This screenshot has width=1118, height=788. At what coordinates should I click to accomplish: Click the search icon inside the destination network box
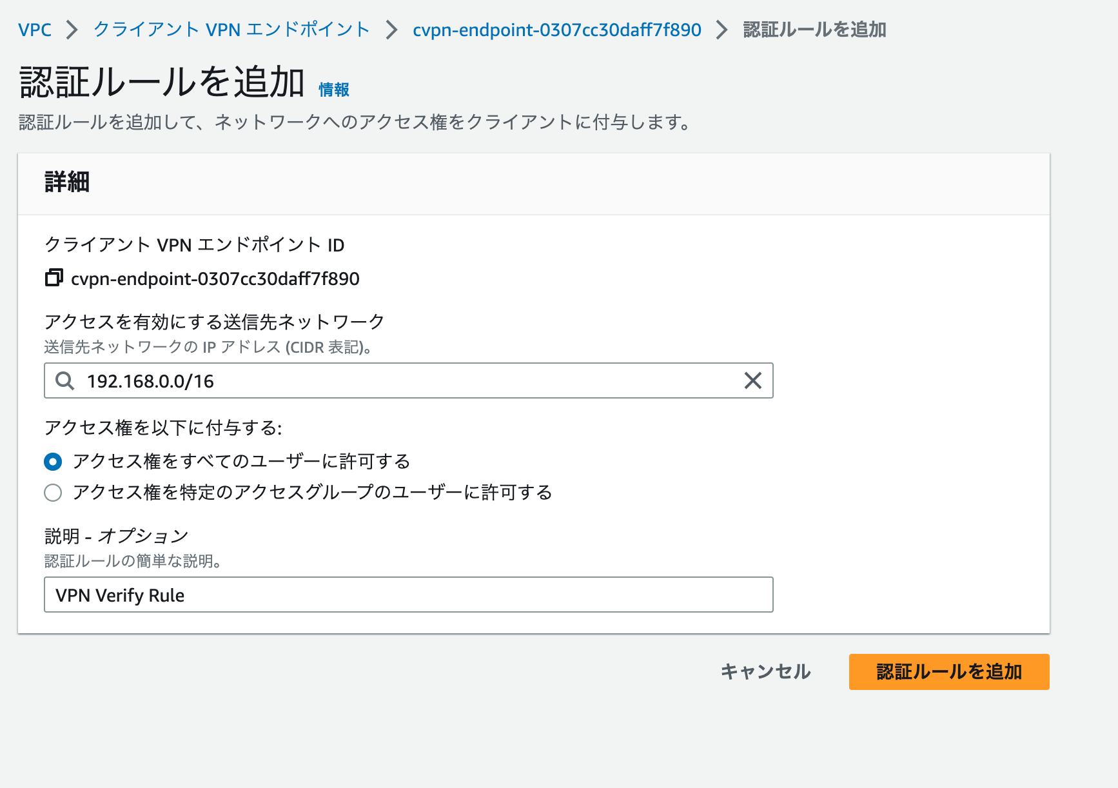pyautogui.click(x=64, y=381)
